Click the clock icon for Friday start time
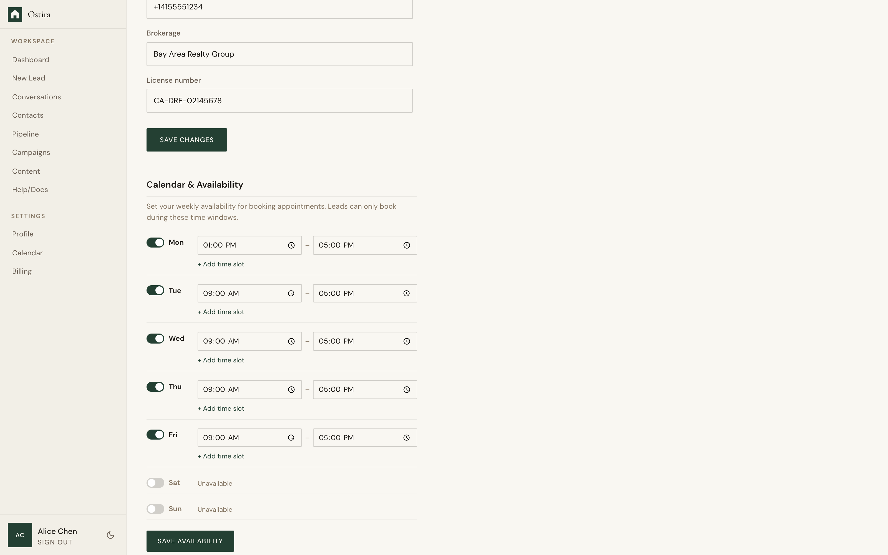This screenshot has height=555, width=888. (291, 438)
